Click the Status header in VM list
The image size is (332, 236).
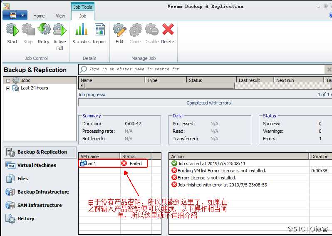[136, 157]
